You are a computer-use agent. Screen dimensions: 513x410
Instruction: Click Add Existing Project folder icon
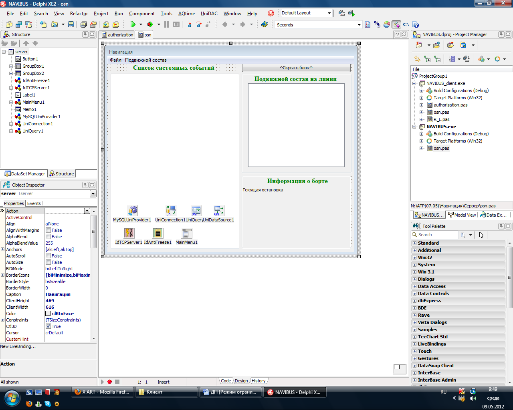click(x=436, y=45)
